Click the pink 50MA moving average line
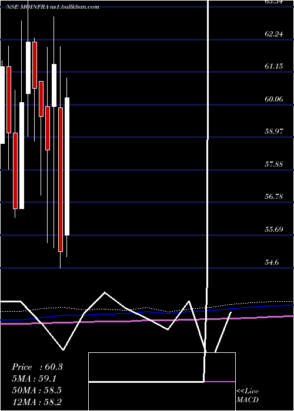Image resolution: width=294 pixels, height=411 pixels. tap(147, 321)
